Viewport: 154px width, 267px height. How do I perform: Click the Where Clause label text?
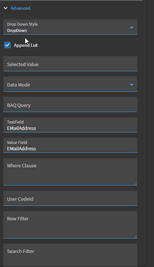click(22, 166)
